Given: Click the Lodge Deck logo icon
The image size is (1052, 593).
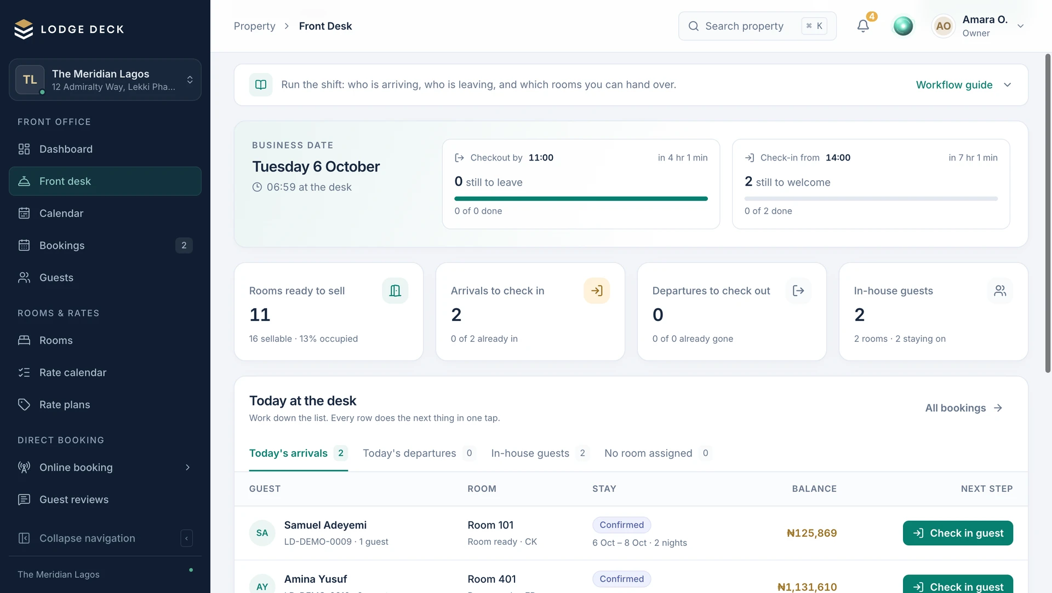Looking at the screenshot, I should coord(24,29).
